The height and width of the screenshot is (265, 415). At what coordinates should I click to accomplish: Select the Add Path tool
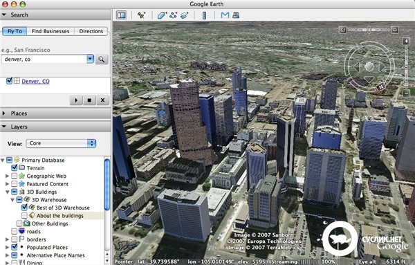click(x=174, y=15)
